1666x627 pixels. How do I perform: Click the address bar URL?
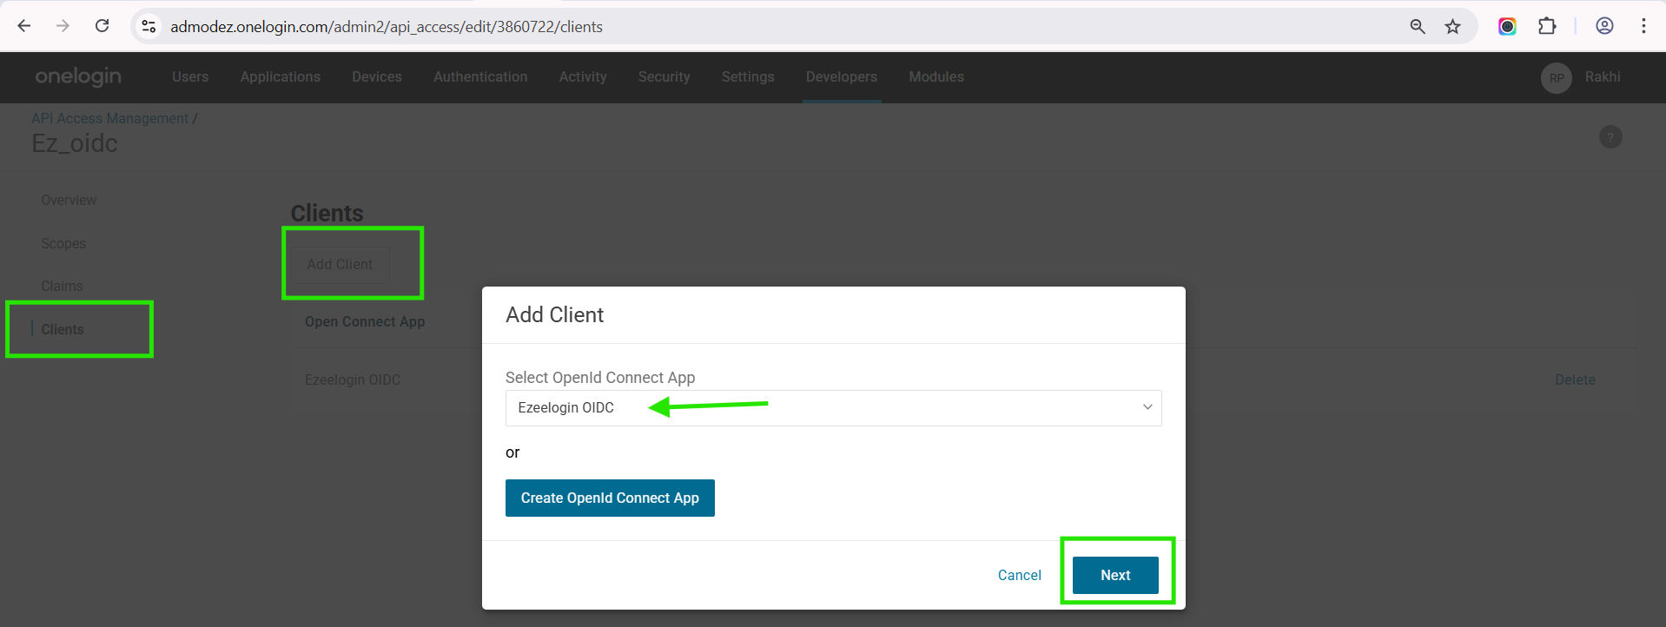click(387, 27)
